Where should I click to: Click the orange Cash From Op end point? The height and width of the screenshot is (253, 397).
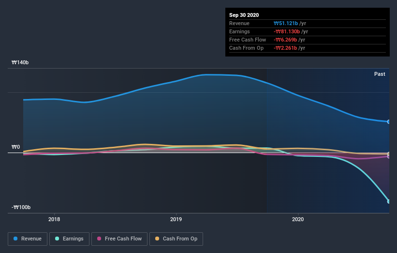coord(389,154)
